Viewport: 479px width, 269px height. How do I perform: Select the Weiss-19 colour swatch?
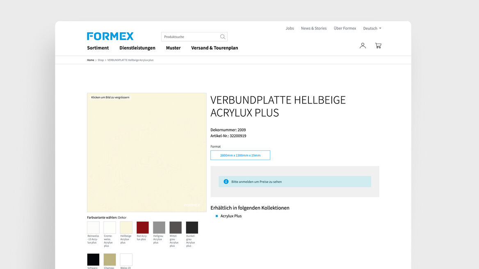coord(126,260)
